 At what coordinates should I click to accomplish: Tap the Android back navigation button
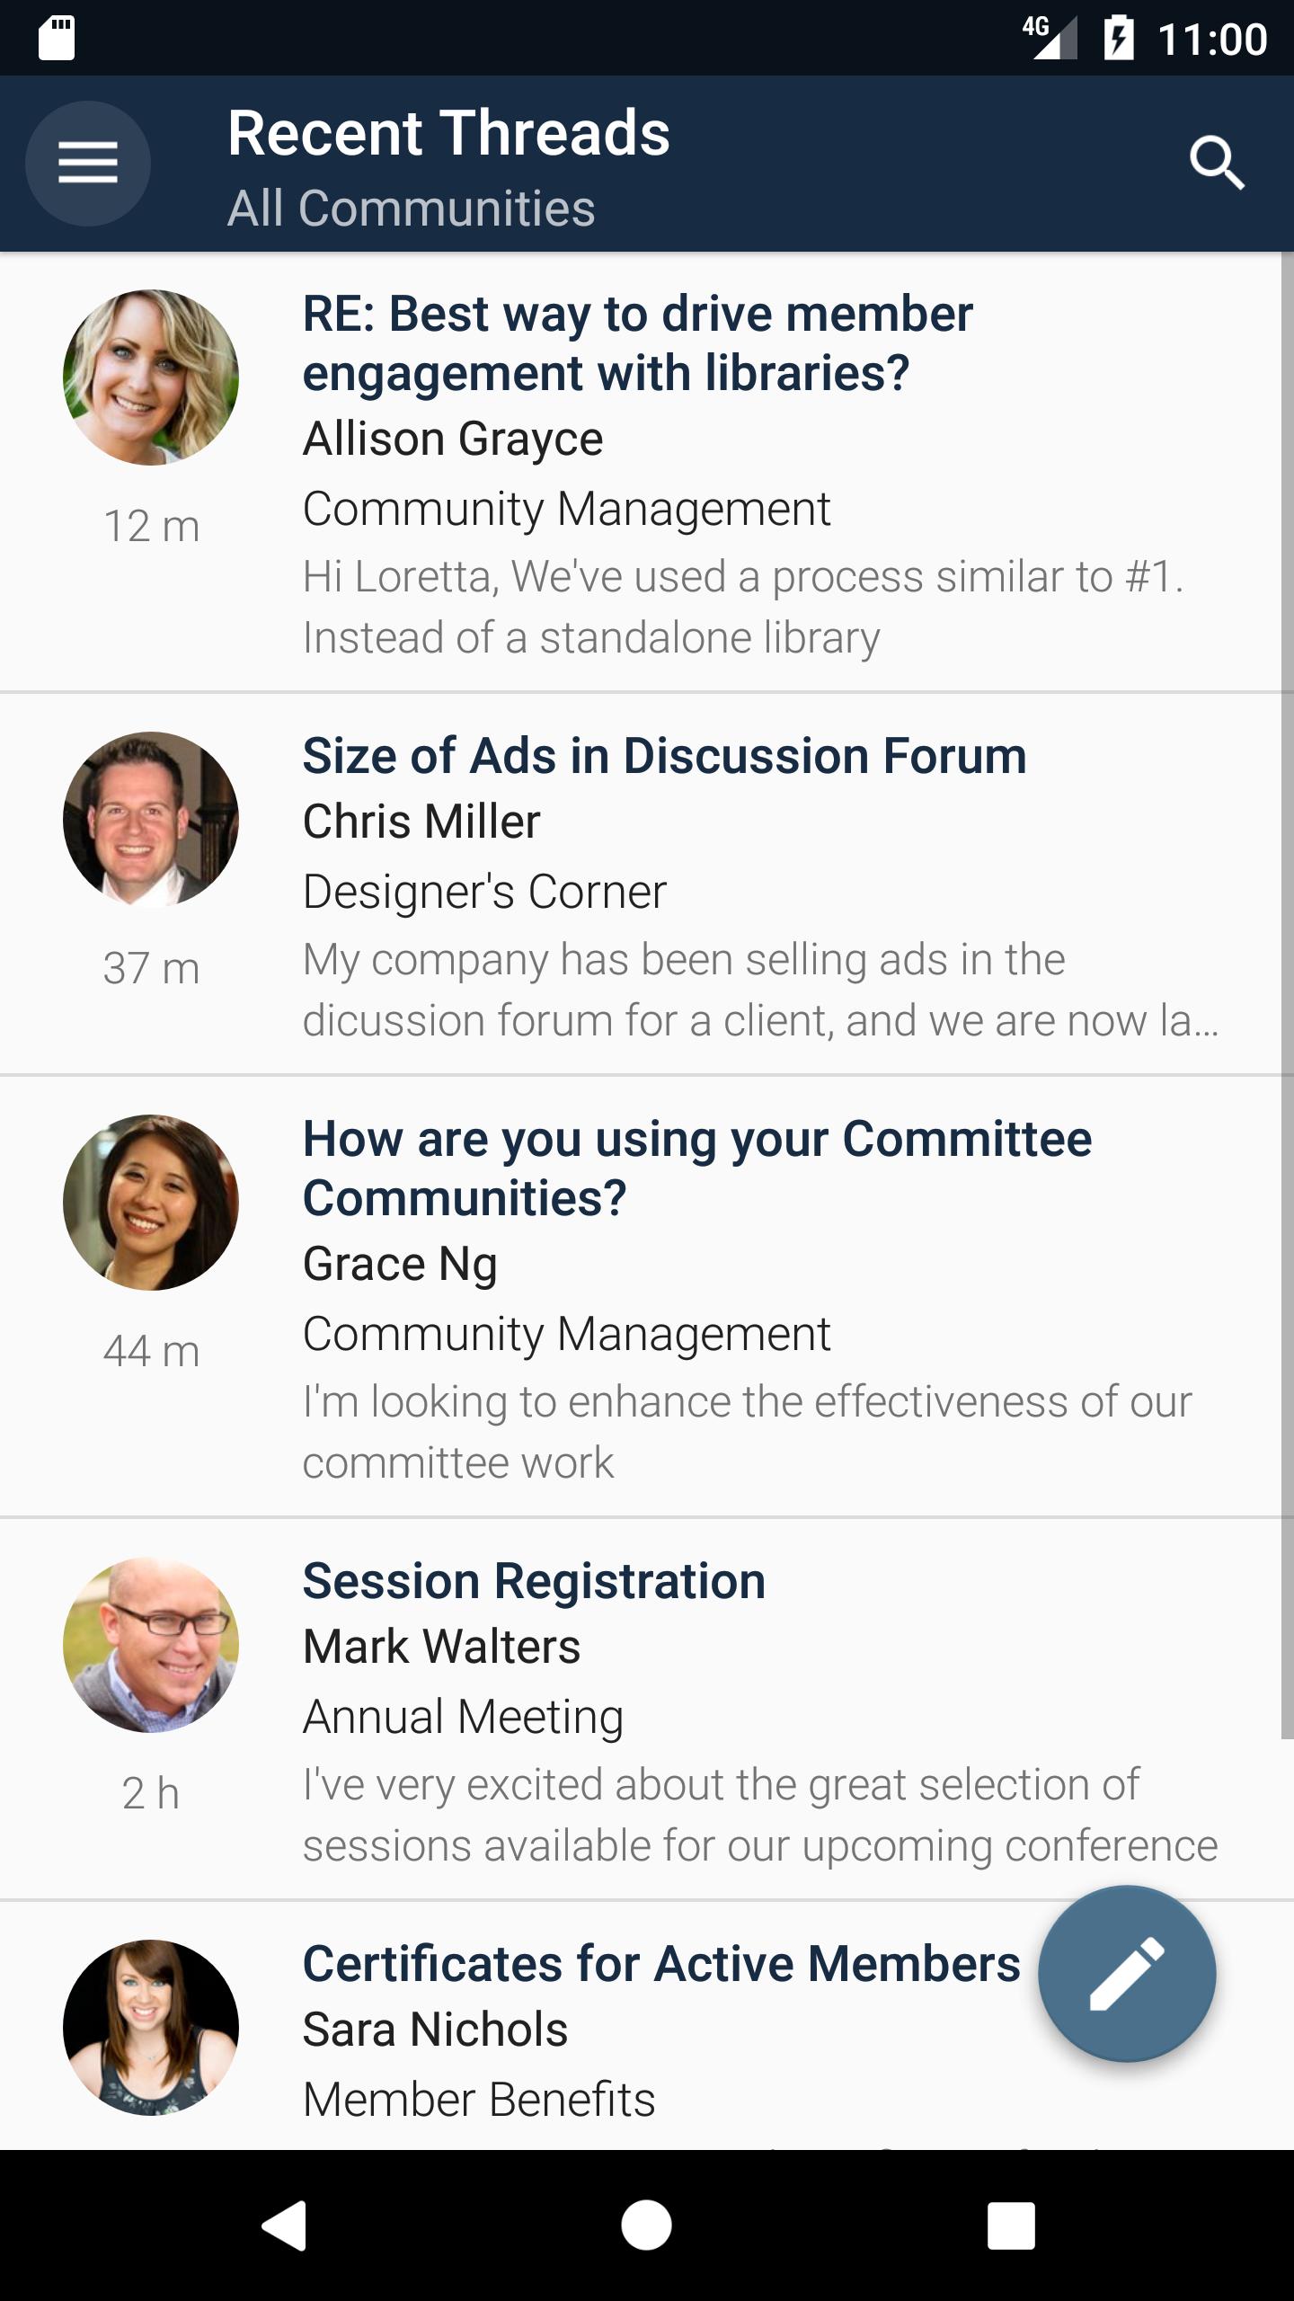click(285, 2225)
